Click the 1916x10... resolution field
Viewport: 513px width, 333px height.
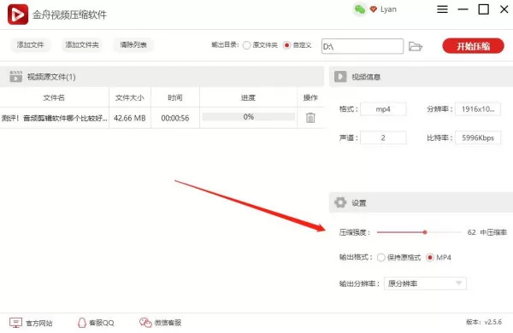click(x=478, y=109)
